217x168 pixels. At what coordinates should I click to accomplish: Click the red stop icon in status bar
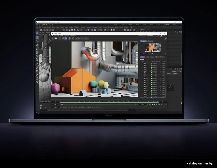tap(39, 113)
